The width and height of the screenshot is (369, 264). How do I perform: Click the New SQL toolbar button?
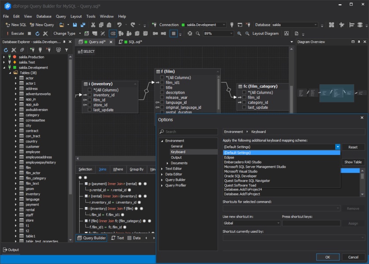tap(15, 25)
